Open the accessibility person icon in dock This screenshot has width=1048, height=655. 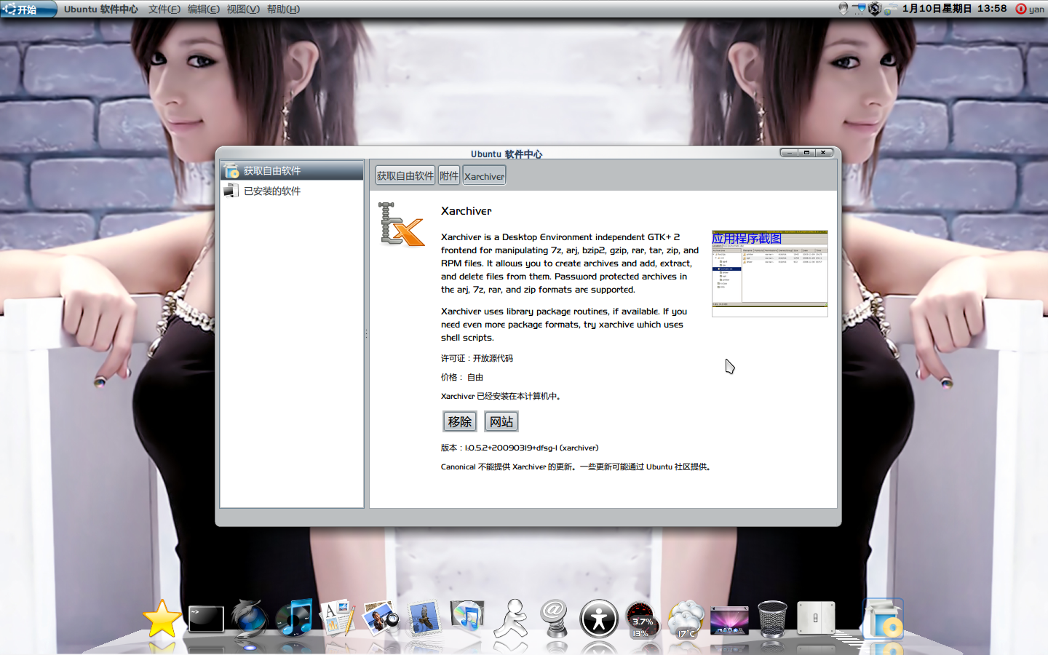[x=599, y=619]
